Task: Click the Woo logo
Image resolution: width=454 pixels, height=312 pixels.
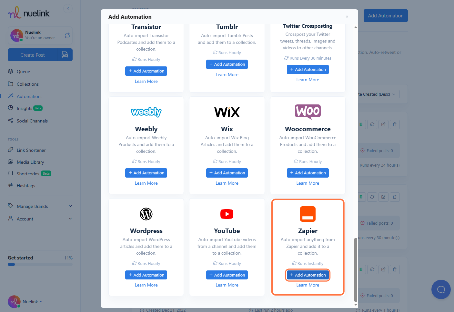Action: (308, 112)
